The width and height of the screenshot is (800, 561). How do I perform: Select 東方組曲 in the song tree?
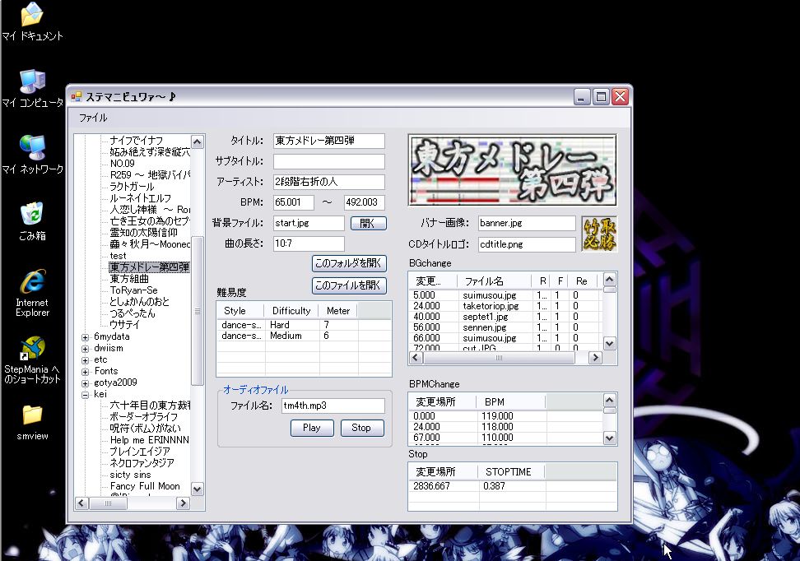coord(129,279)
